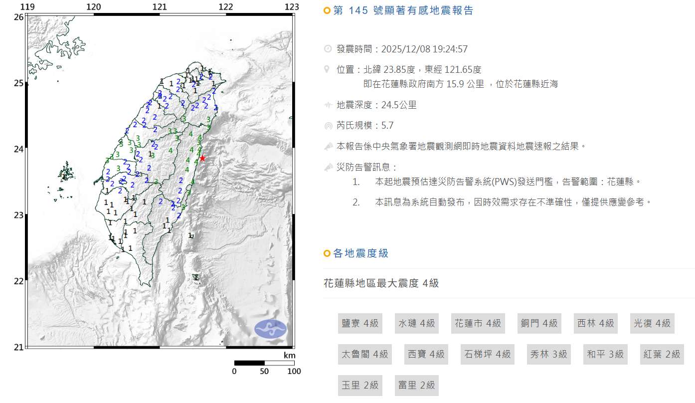Image resolution: width=695 pixels, height=403 pixels.
Task: Click the 太魯閣 4級 station label
Action: (x=365, y=354)
